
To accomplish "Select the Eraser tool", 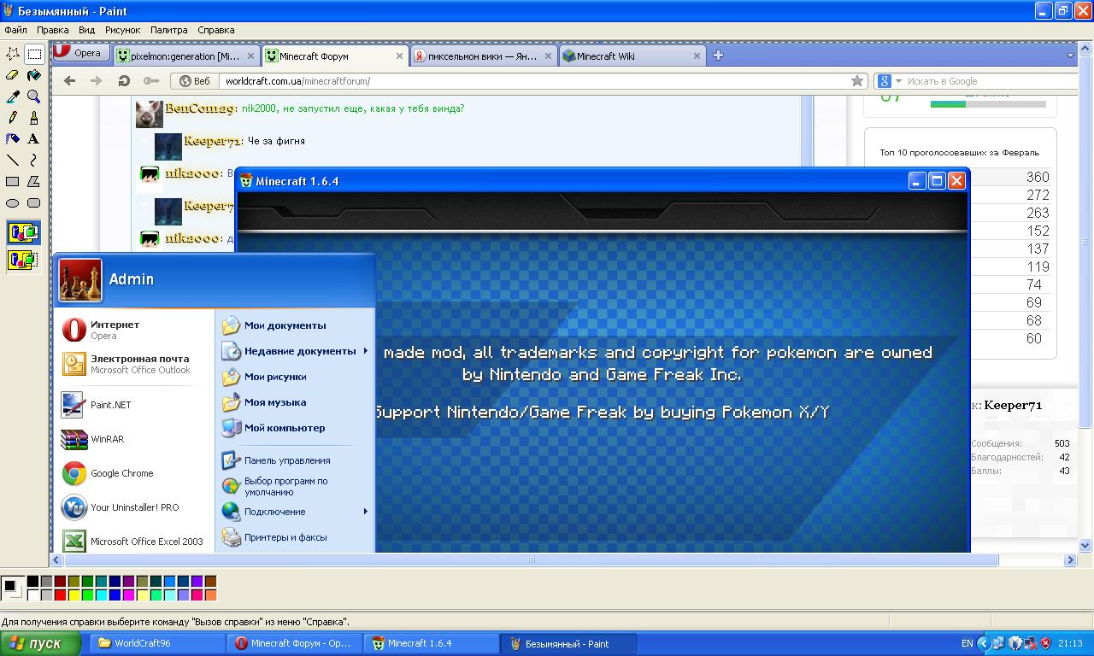I will [13, 75].
